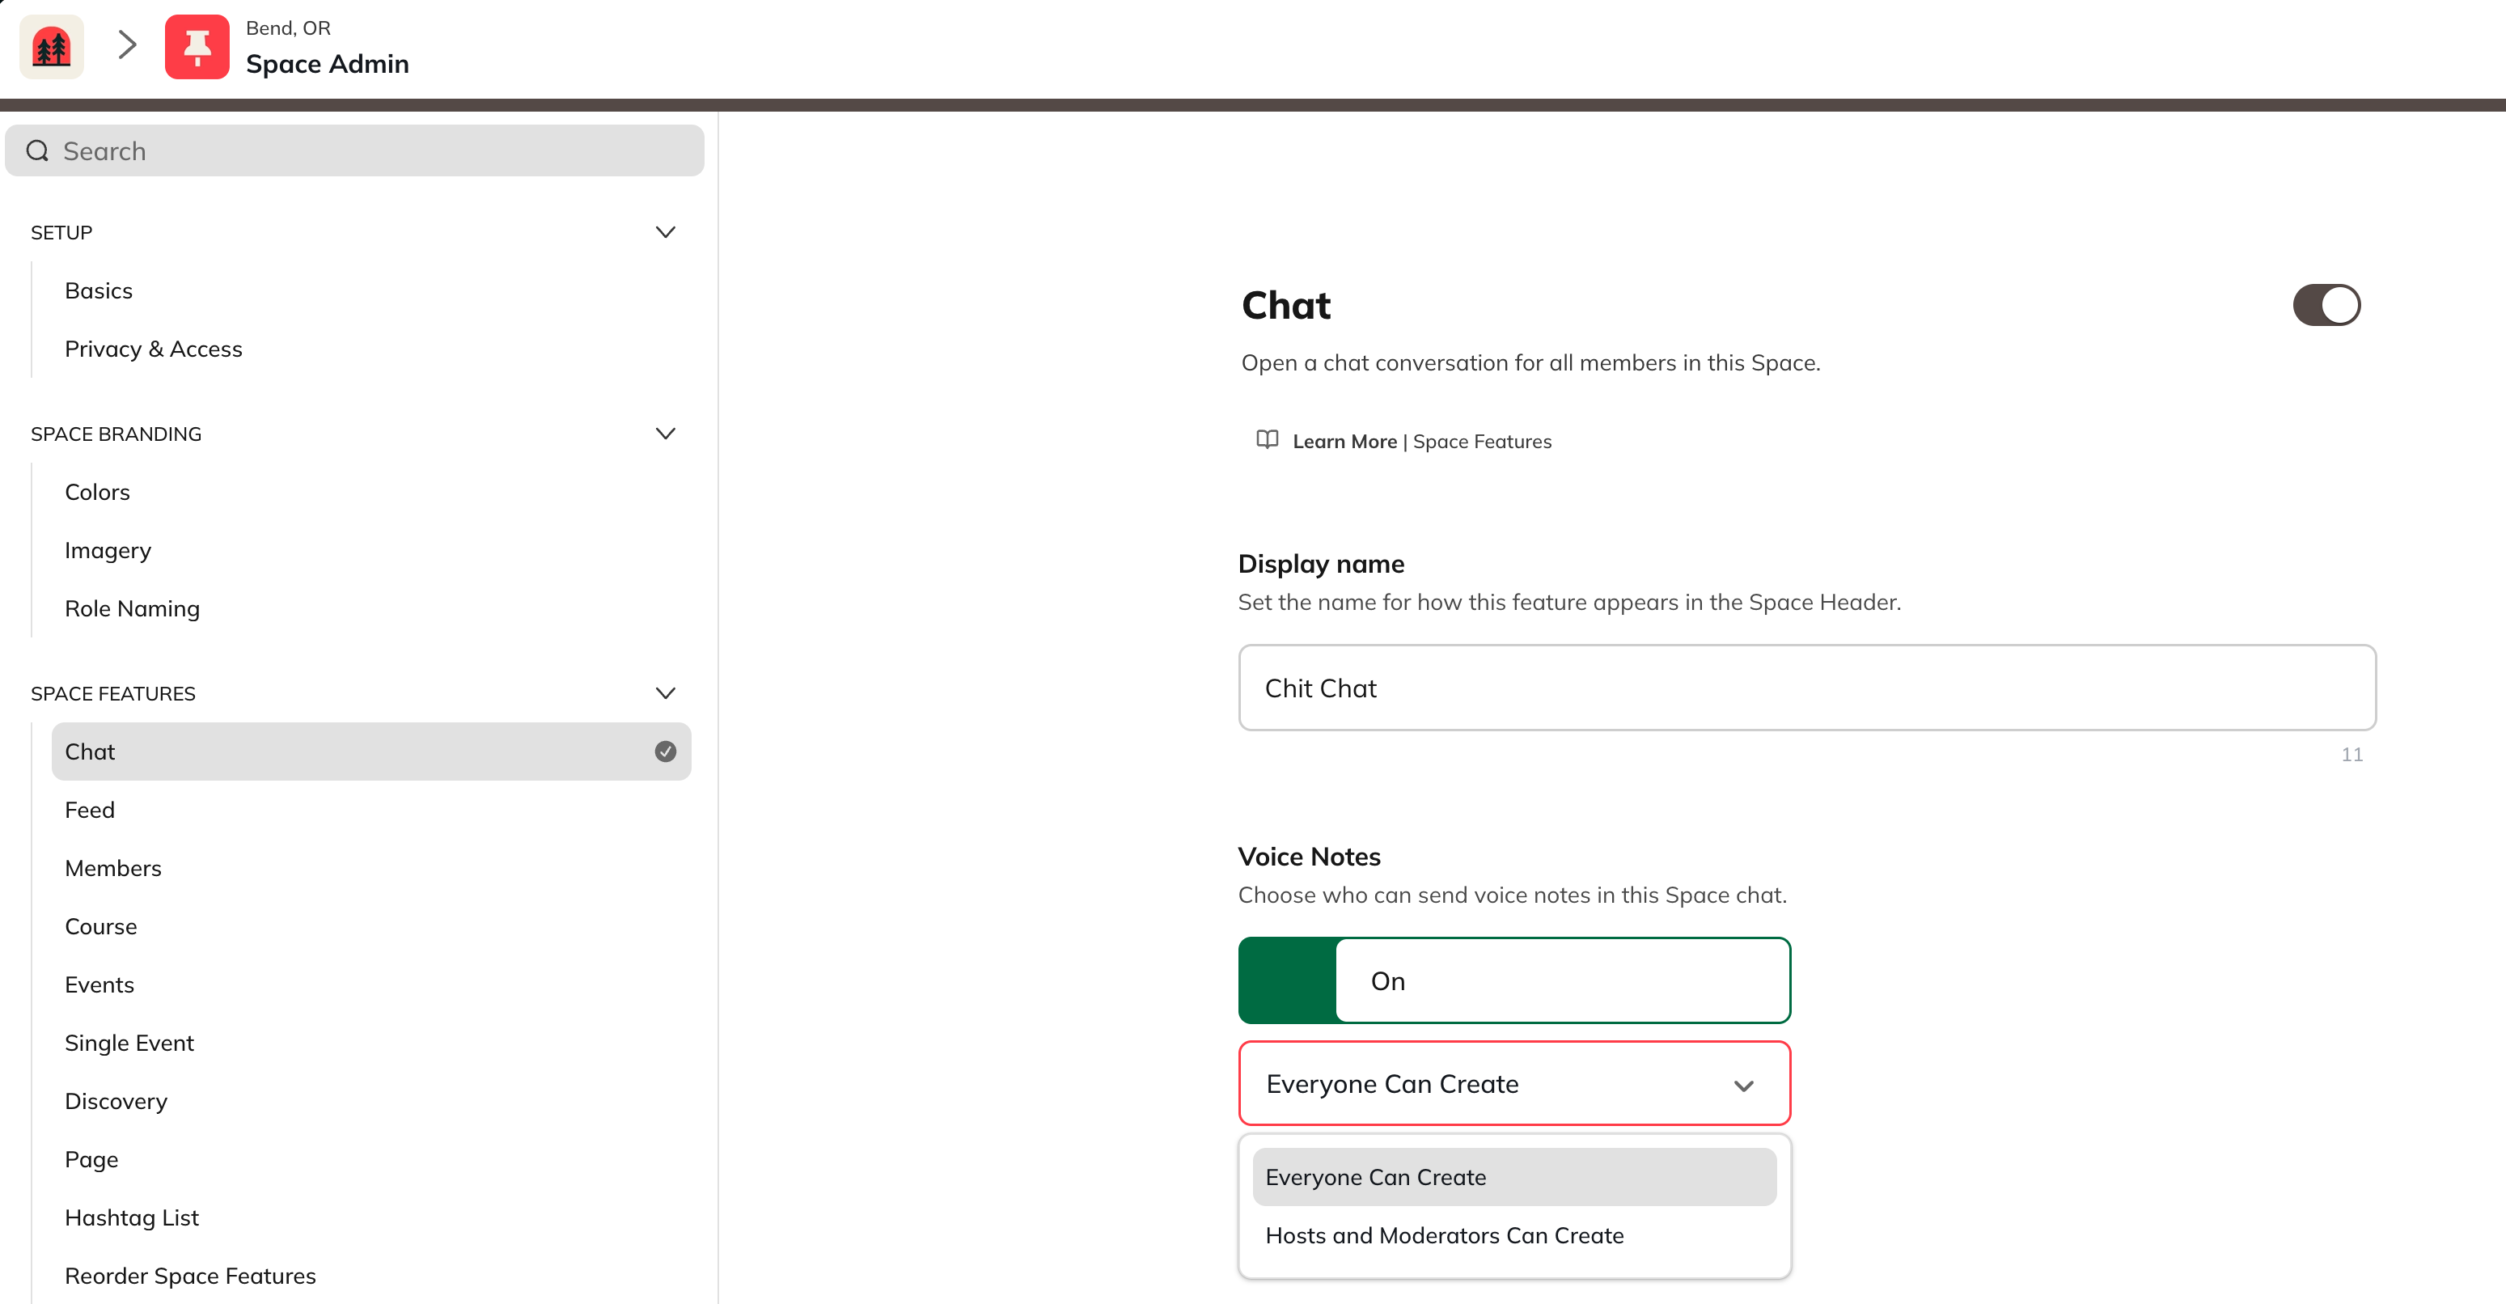Go to Privacy & Access settings
This screenshot has height=1304, width=2506.
pyautogui.click(x=154, y=349)
